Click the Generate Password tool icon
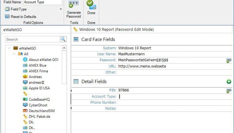 click(74, 4)
